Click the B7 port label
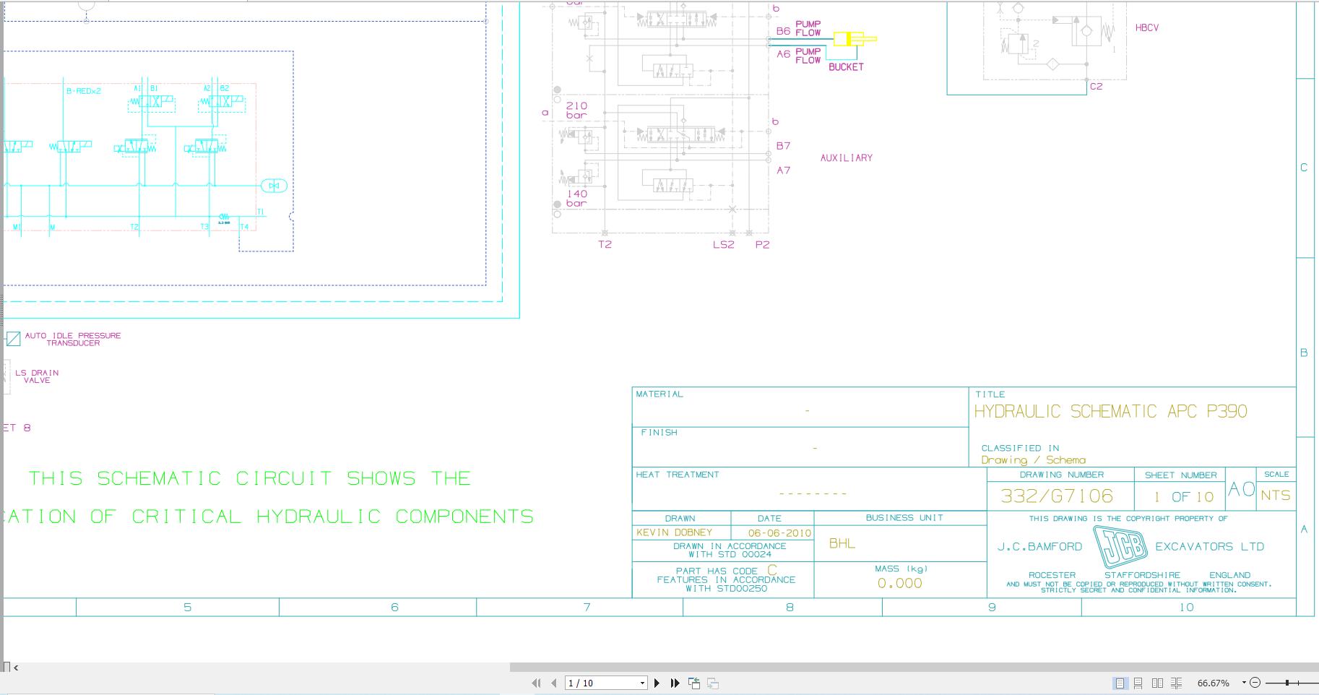This screenshot has height=695, width=1319. (783, 146)
